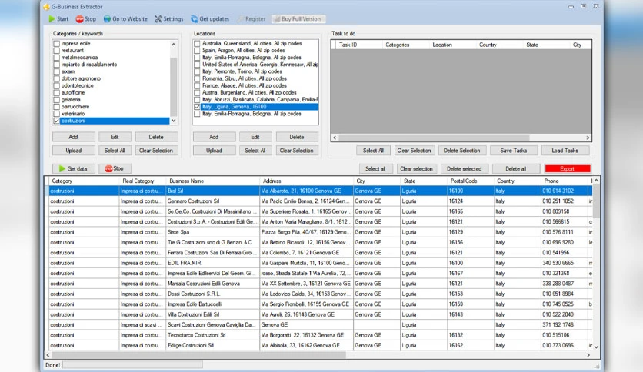The image size is (643, 372).
Task: Click Edit under Categories / keywords
Action: tap(115, 137)
